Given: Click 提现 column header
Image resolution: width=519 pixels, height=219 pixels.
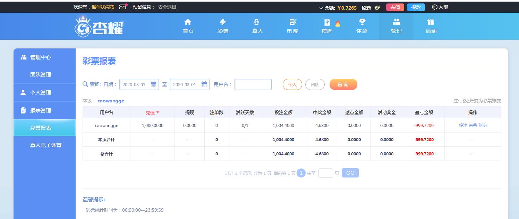Looking at the screenshot, I should (x=189, y=112).
